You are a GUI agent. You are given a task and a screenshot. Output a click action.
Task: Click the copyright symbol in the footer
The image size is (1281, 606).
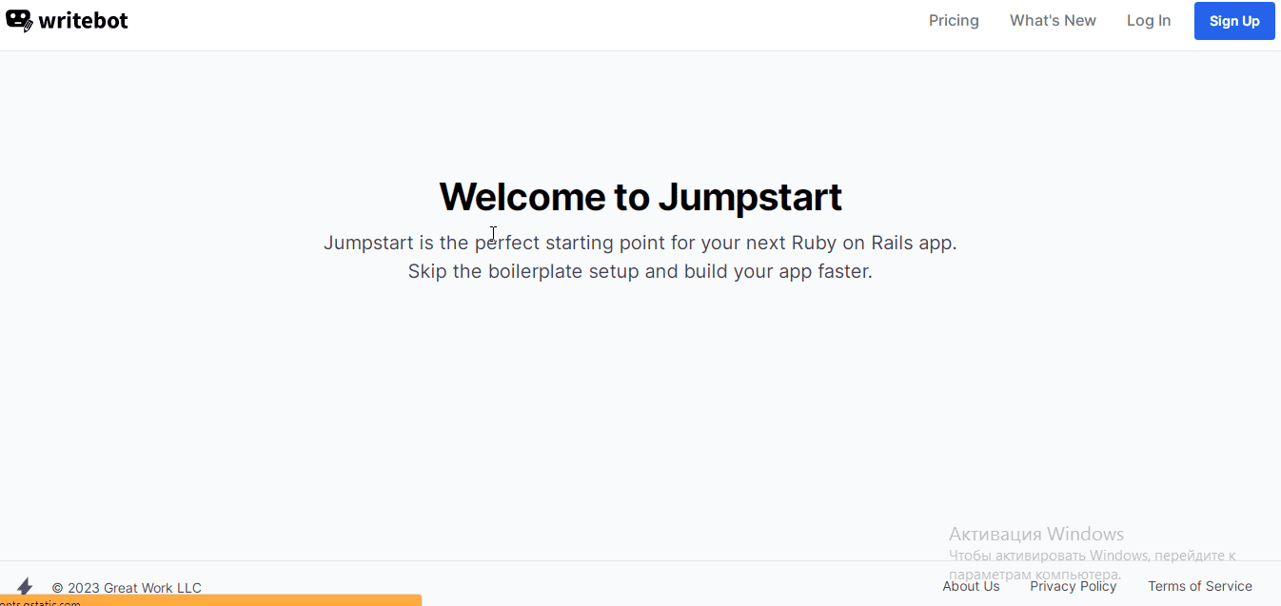57,588
